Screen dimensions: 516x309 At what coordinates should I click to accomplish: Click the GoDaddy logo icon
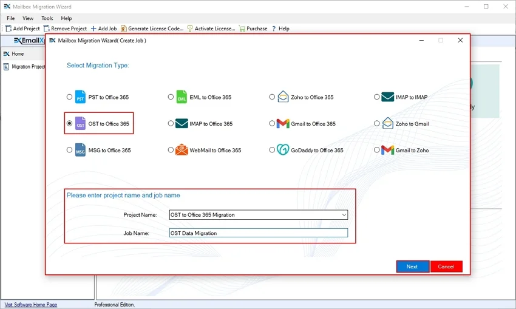click(283, 150)
